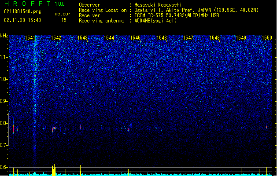The height and width of the screenshot is (176, 277).
Task: Click the 1.0 kHz axis label
Action: [4, 79]
